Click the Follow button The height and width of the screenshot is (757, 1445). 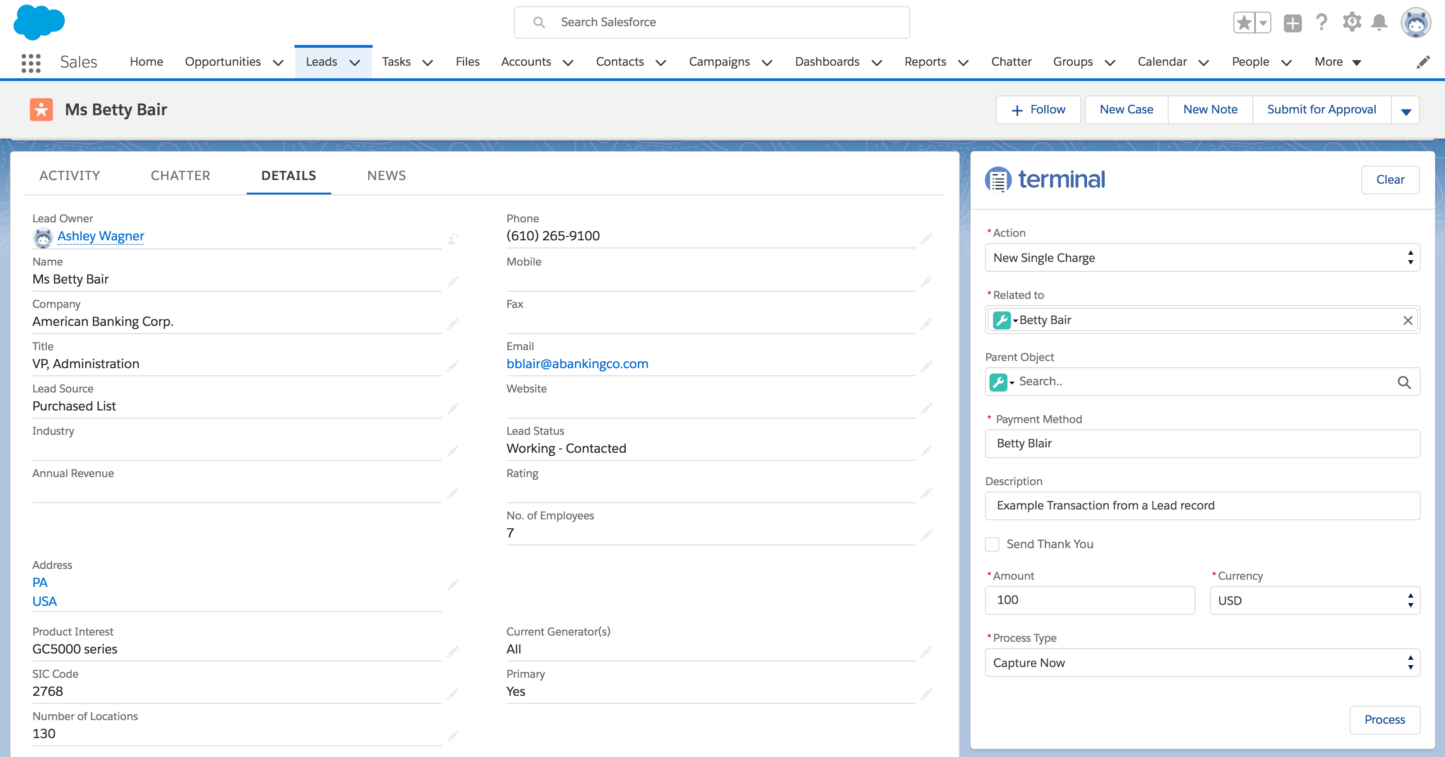point(1039,110)
